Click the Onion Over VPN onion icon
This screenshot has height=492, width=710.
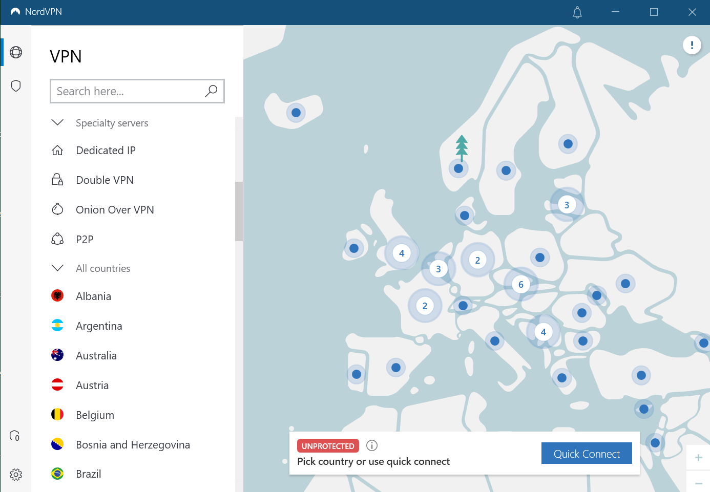click(57, 209)
